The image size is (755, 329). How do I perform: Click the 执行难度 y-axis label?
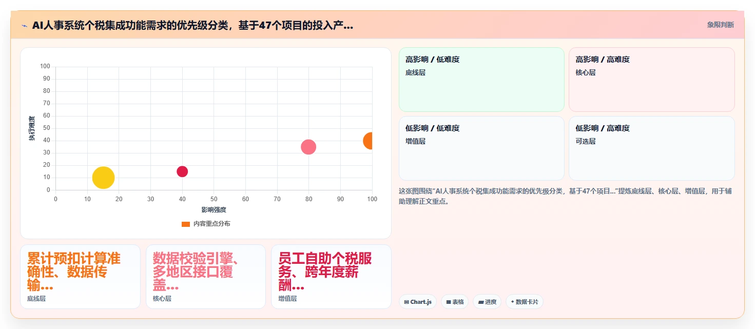coord(32,128)
